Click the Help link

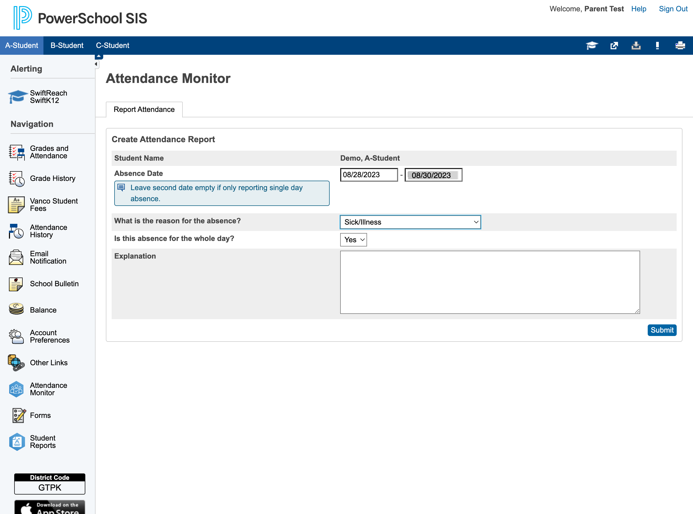[x=638, y=9]
